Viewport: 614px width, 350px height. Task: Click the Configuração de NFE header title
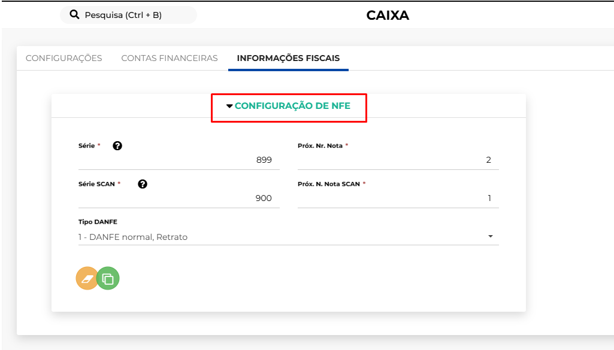point(292,106)
